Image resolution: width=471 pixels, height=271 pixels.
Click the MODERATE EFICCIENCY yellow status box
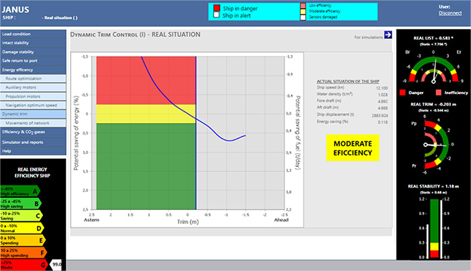pos(352,148)
